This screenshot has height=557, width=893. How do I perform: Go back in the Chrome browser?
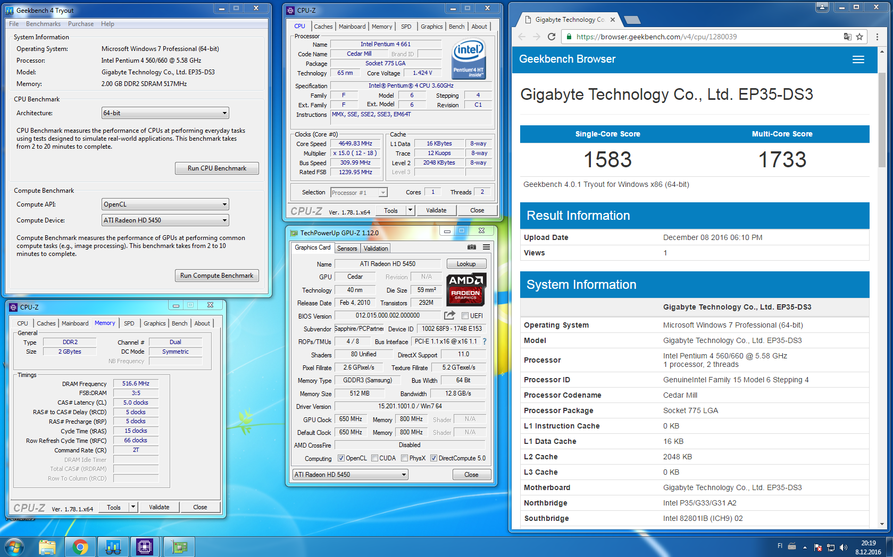(x=522, y=37)
